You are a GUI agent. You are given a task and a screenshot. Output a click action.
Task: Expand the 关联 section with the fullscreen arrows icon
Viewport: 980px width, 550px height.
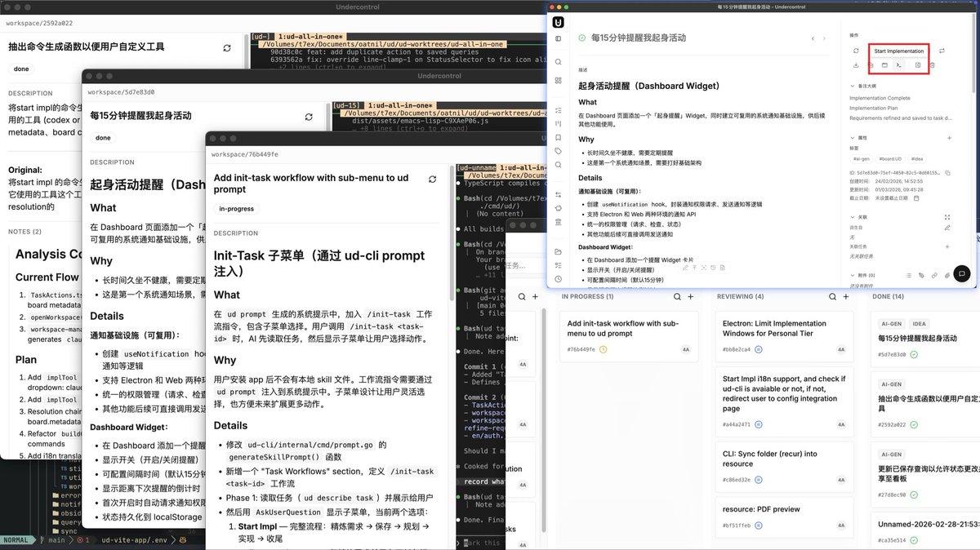947,217
